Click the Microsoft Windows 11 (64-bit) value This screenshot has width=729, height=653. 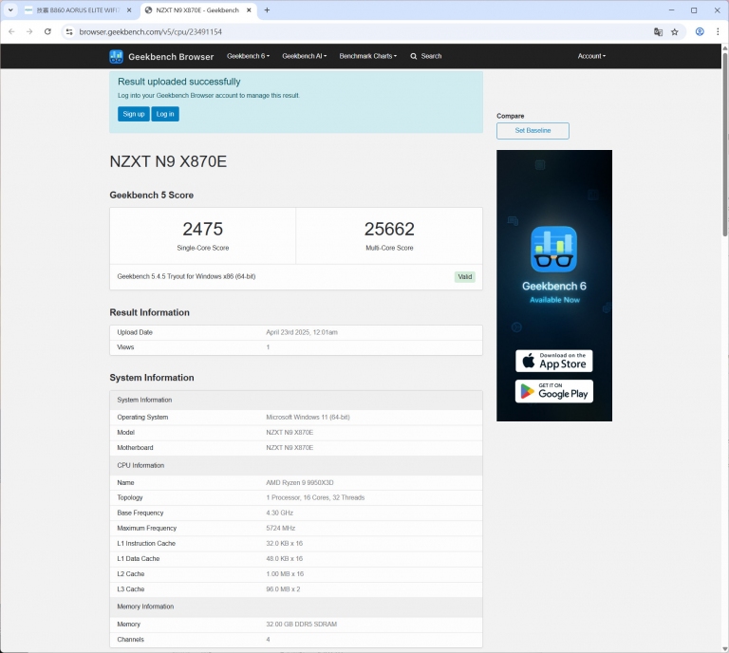(x=308, y=417)
